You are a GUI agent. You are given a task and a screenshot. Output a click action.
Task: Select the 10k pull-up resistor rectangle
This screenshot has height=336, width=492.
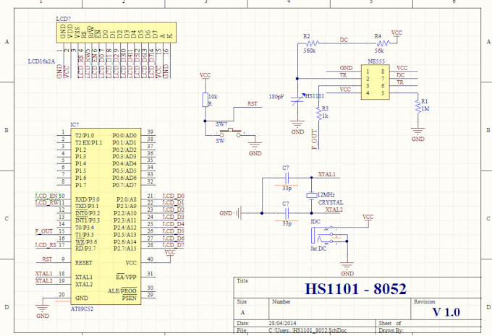[205, 100]
